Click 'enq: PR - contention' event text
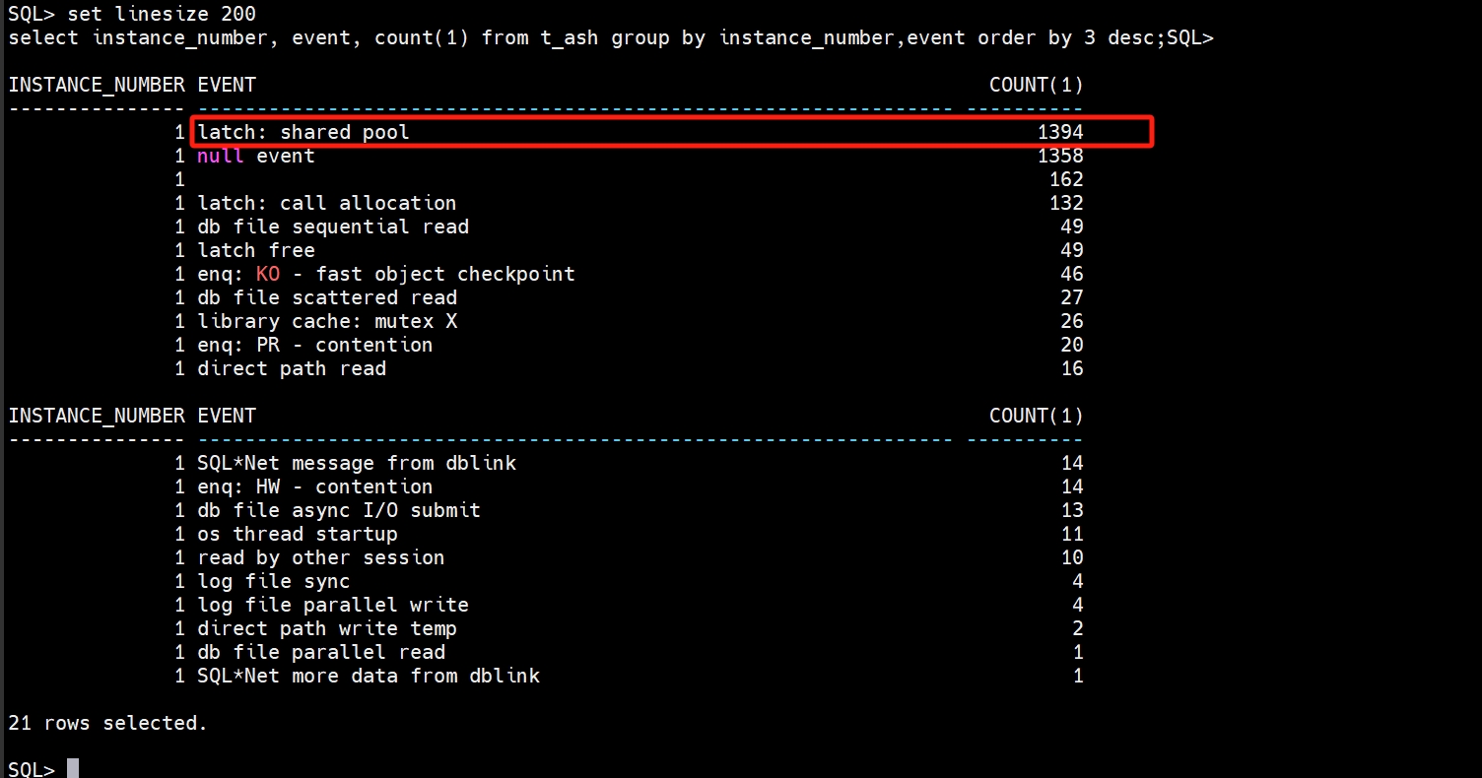The image size is (1482, 778). (315, 345)
